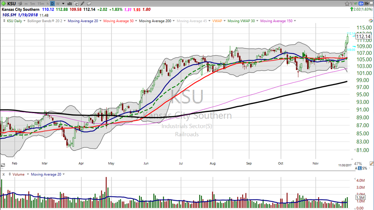The image size is (374, 210).
Task: Click the 112.14 current price label
Action: [x=363, y=37]
